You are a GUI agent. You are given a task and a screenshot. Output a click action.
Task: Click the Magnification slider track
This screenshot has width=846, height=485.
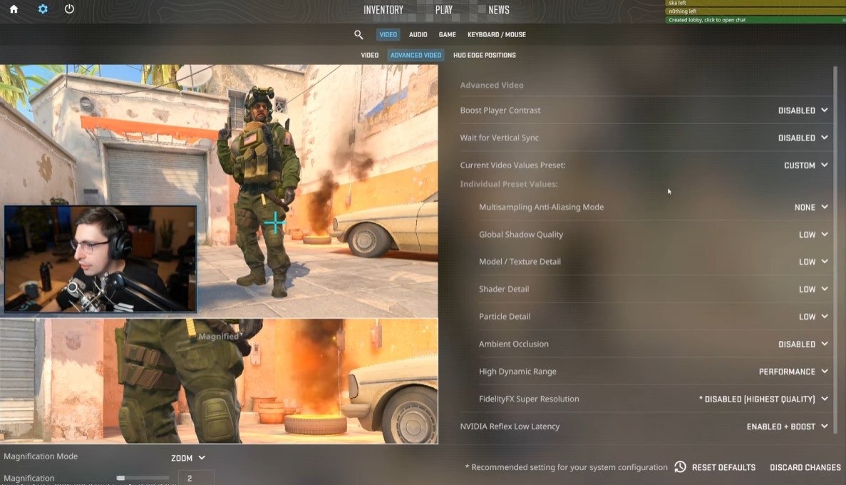point(143,478)
